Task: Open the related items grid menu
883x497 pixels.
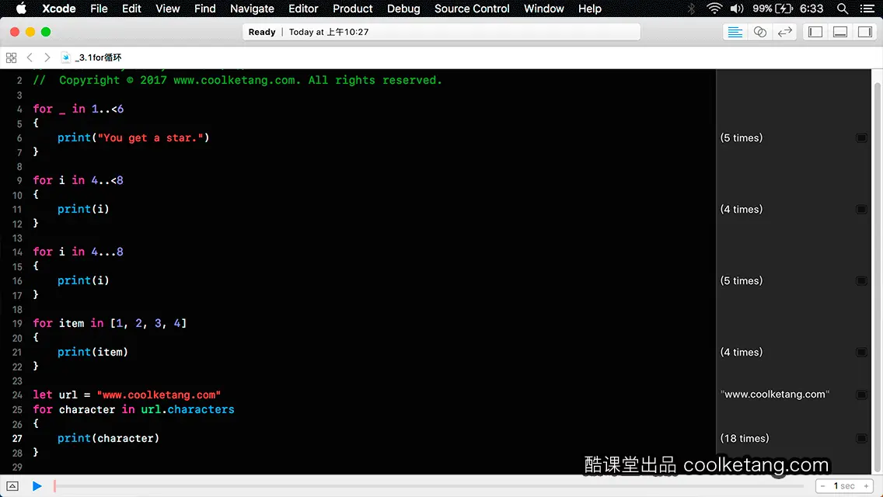Action: point(11,57)
